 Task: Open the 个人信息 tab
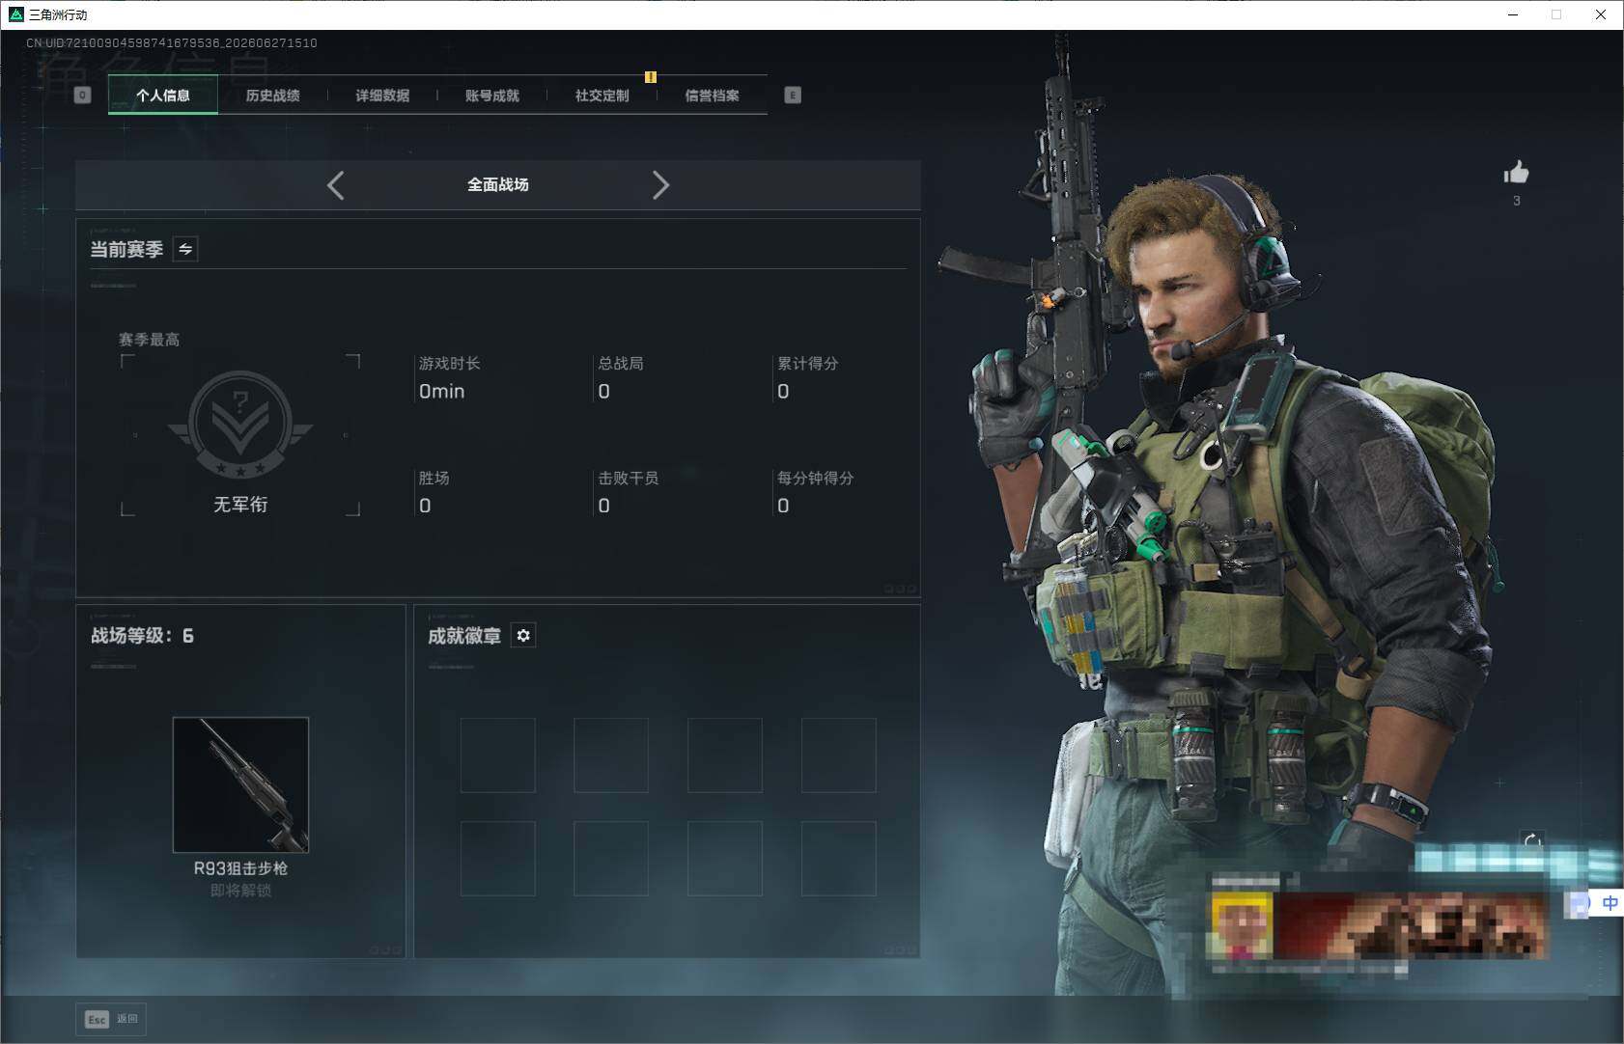162,95
